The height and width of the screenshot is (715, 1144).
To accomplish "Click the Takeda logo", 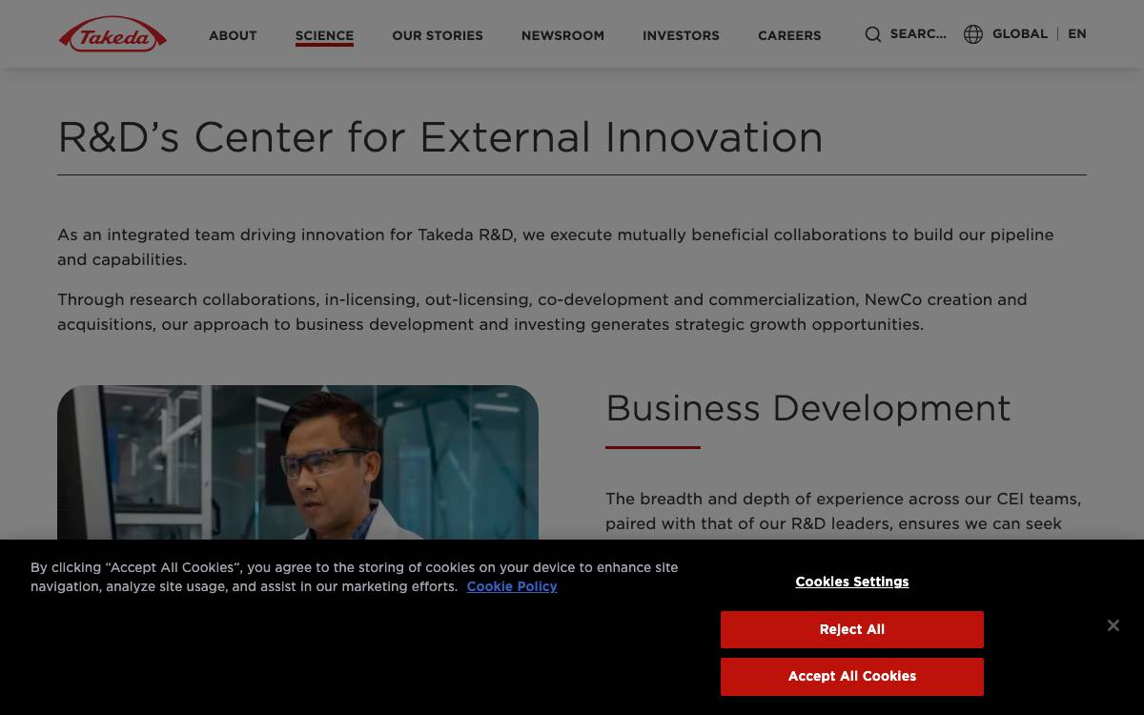I will (112, 34).
